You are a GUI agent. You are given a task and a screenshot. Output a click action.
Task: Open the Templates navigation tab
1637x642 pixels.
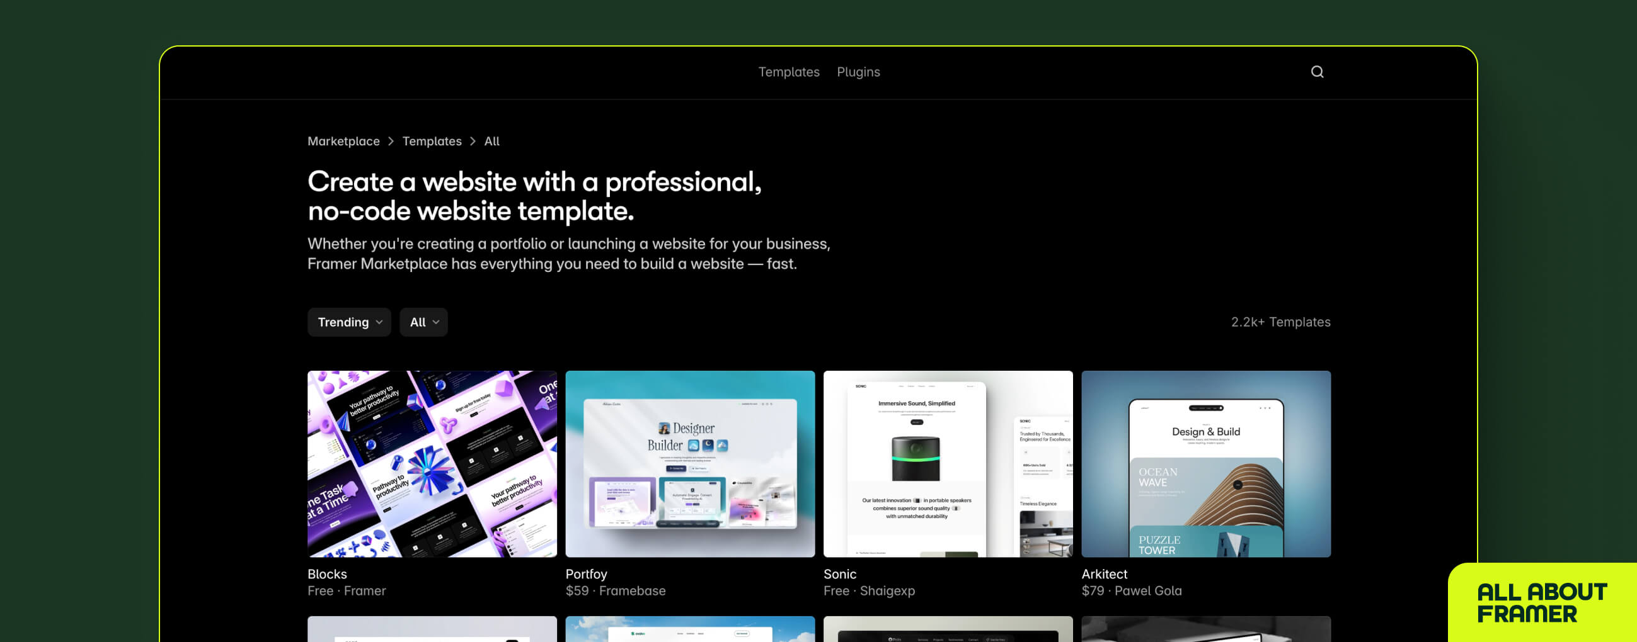(x=789, y=72)
